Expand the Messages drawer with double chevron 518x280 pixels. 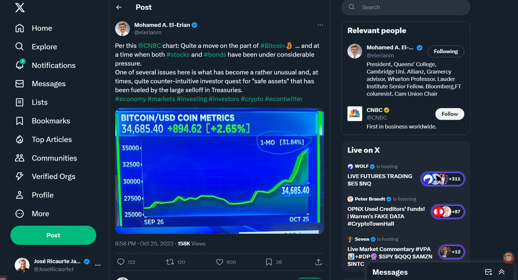[502, 272]
